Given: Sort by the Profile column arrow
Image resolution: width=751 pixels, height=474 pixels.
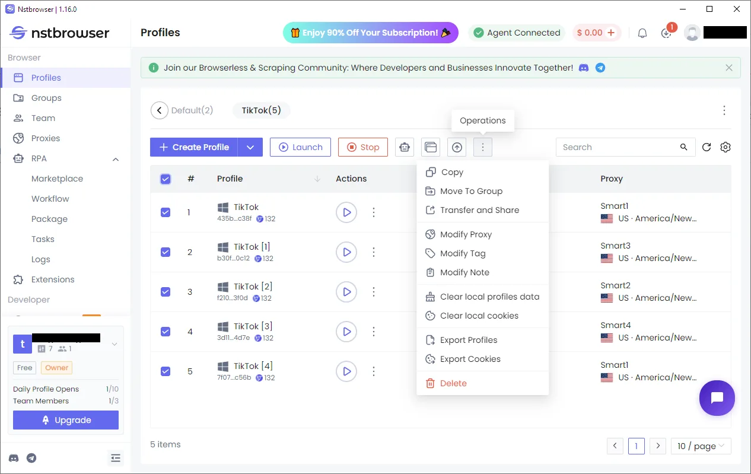Looking at the screenshot, I should tap(317, 179).
